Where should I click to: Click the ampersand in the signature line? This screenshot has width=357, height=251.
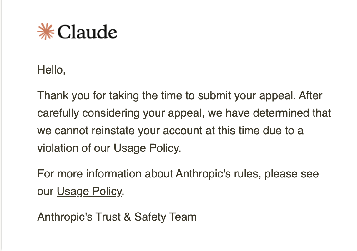coord(127,217)
